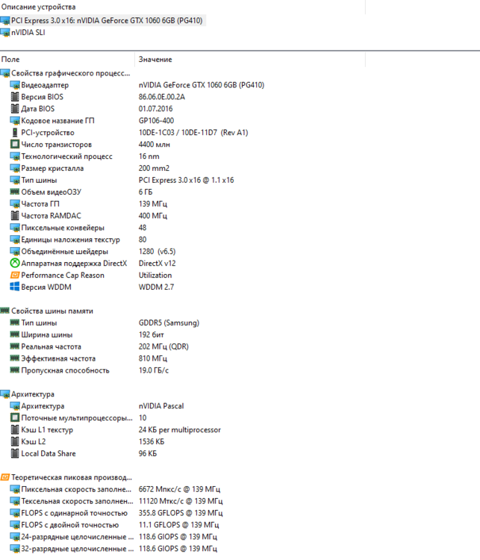Click the value '202 МГц (QDR)'
Screen dimensions: 480x560
163,346
